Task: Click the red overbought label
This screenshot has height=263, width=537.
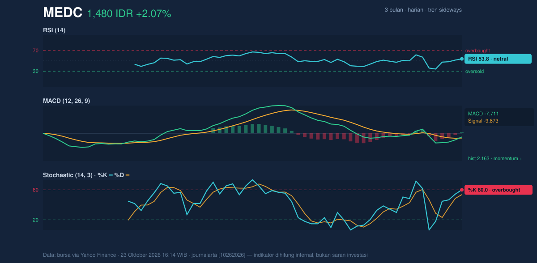Action: coord(477,51)
